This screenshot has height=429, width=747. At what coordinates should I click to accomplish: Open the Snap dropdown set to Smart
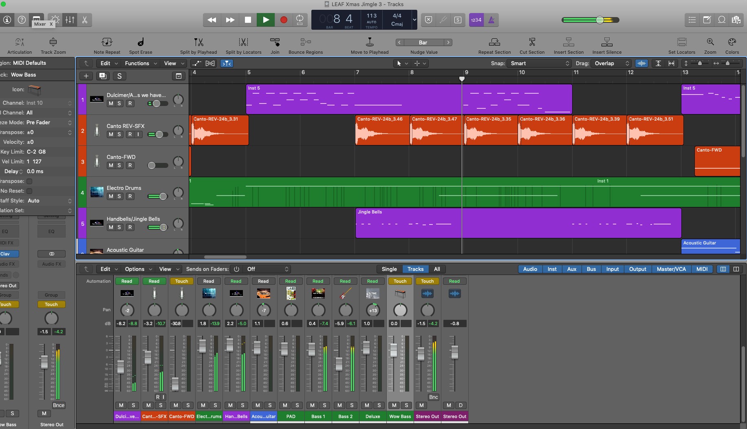coord(539,64)
